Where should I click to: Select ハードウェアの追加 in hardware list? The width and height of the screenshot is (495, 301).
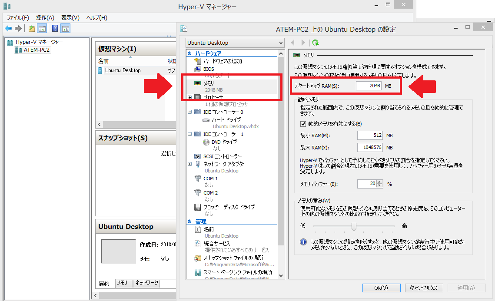tap(223, 61)
